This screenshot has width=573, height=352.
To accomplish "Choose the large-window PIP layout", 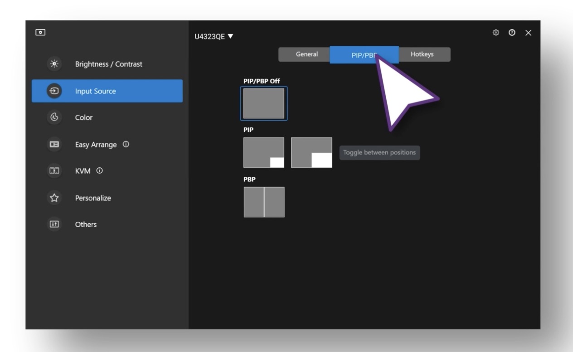I will pos(311,152).
